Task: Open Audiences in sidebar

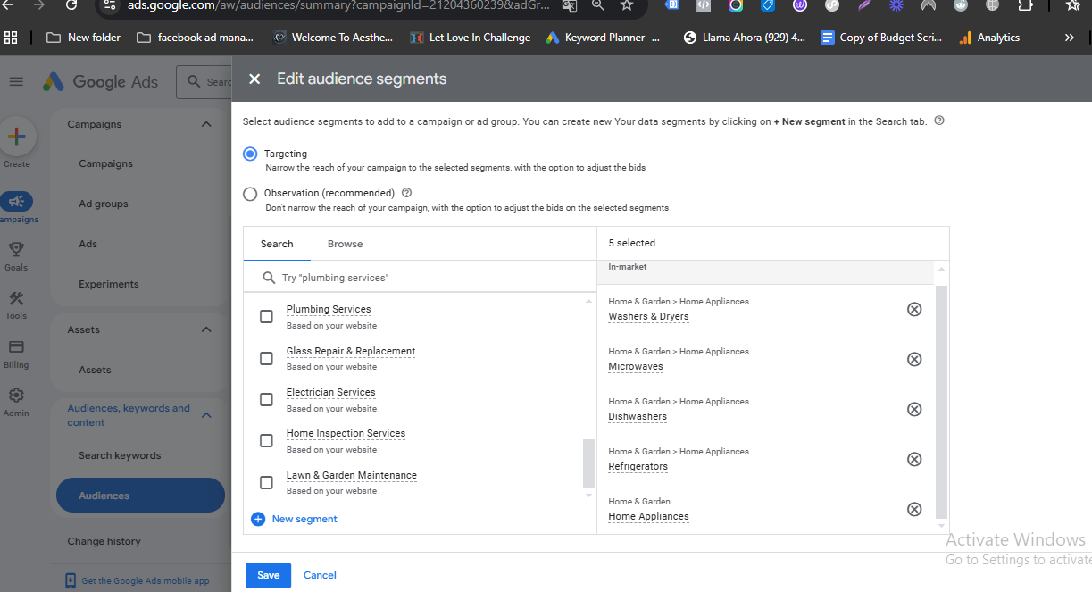Action: pos(140,496)
